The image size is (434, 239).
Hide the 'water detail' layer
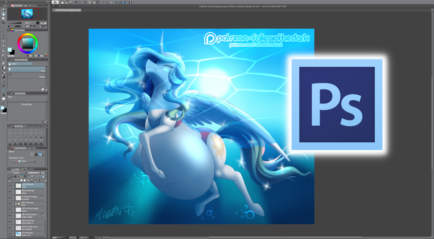point(9,216)
